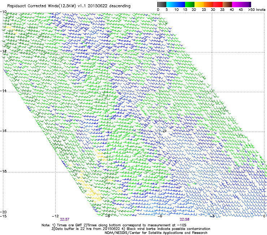Select the "-12" longitude label on bottom axis
This screenshot has width=267, height=235.
tap(55, 216)
